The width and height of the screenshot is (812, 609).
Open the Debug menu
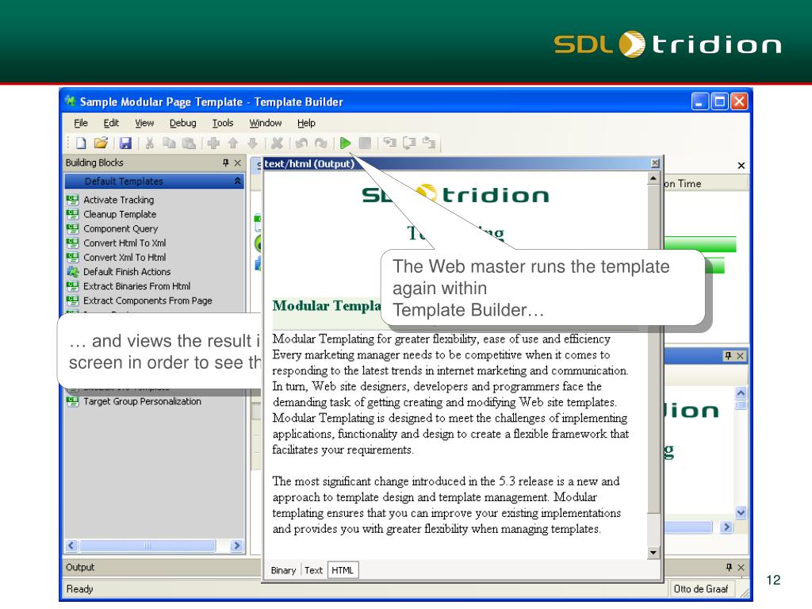click(183, 123)
